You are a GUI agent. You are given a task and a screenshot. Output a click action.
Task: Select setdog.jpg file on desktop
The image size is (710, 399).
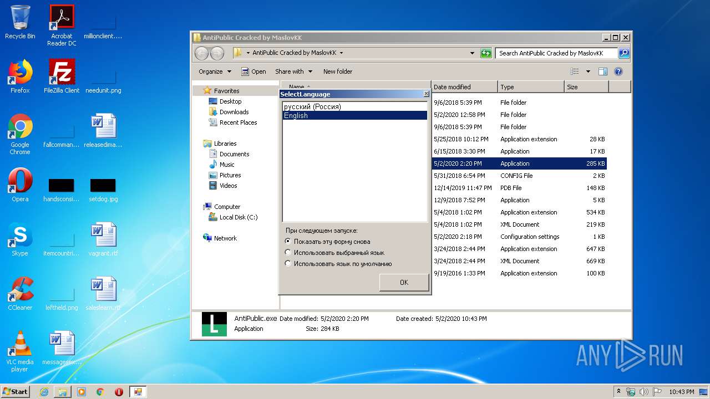coord(103,190)
